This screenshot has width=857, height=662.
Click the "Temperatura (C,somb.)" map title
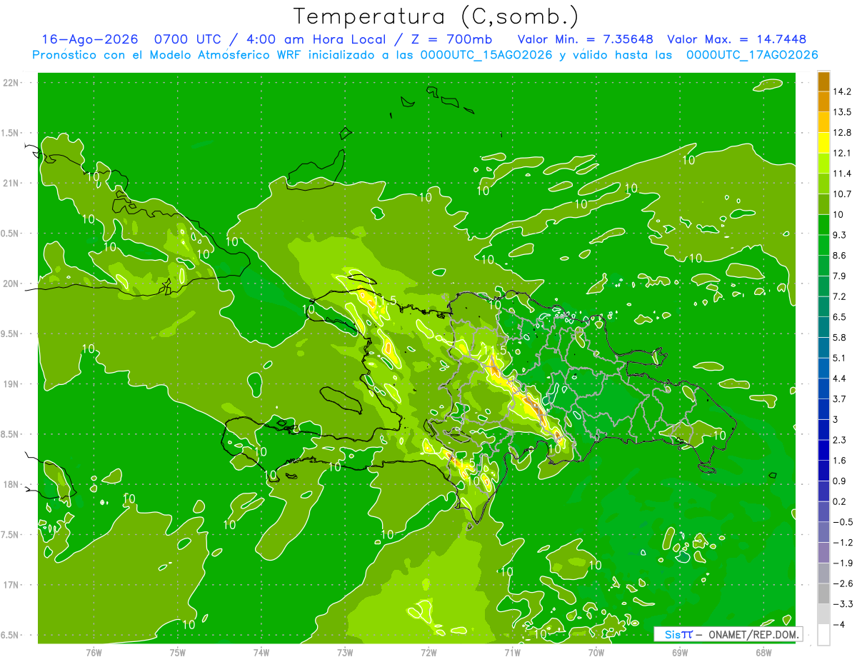tap(436, 16)
